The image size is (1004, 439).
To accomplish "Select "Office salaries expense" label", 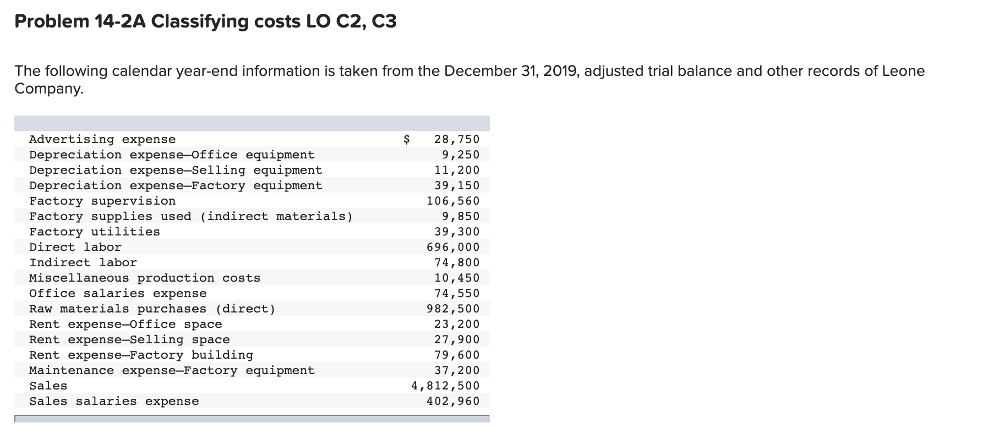I will tap(118, 294).
